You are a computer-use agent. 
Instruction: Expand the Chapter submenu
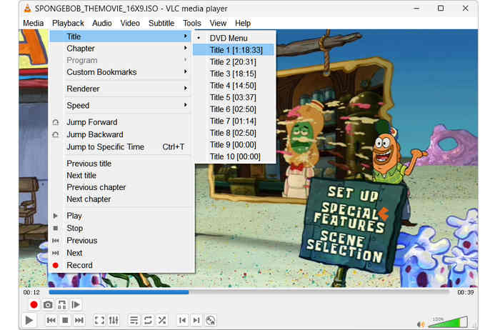pyautogui.click(x=121, y=49)
